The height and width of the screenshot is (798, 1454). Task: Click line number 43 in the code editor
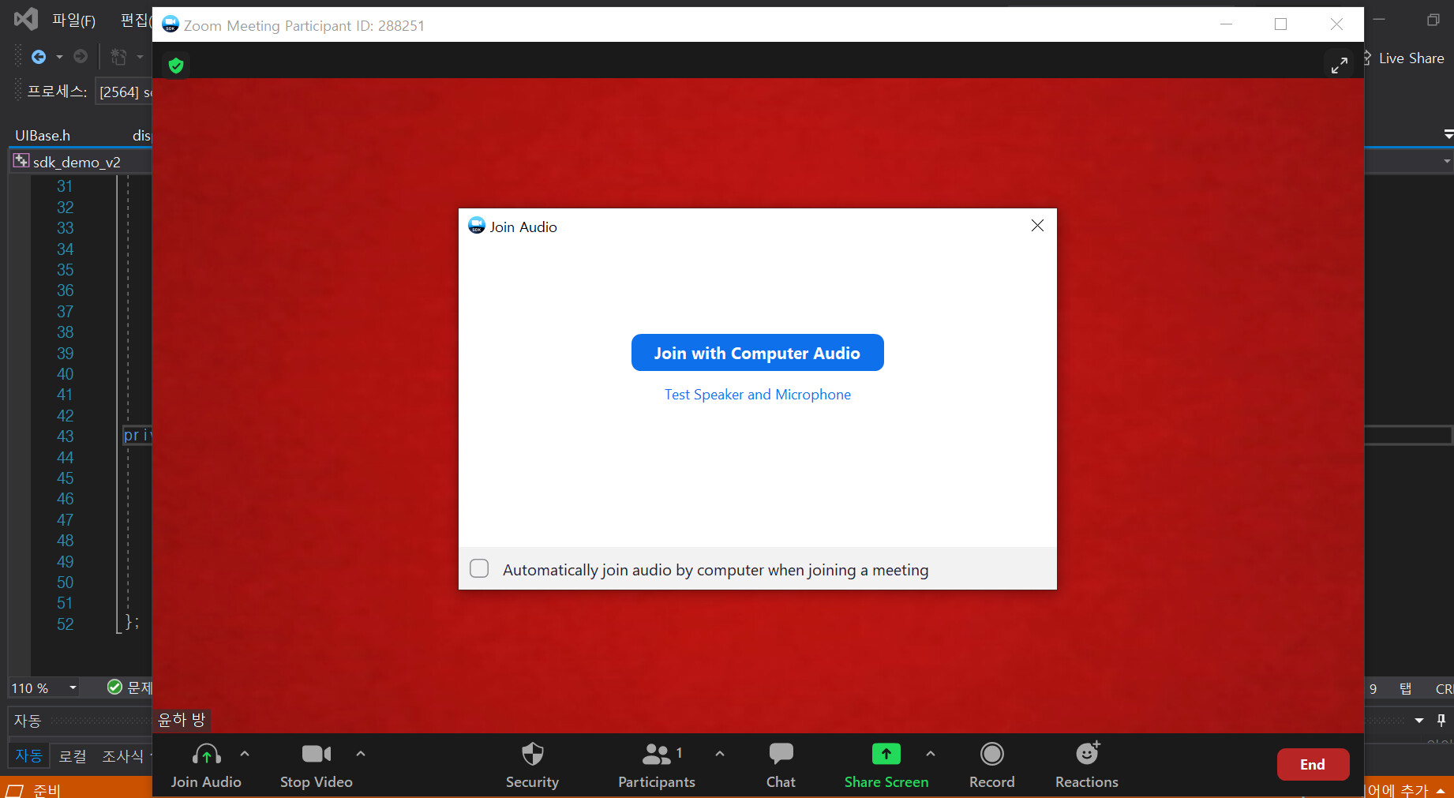pyautogui.click(x=65, y=436)
